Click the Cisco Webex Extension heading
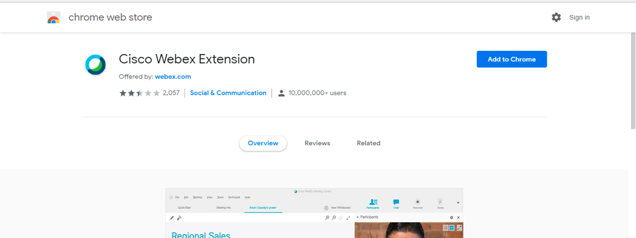 pos(186,59)
